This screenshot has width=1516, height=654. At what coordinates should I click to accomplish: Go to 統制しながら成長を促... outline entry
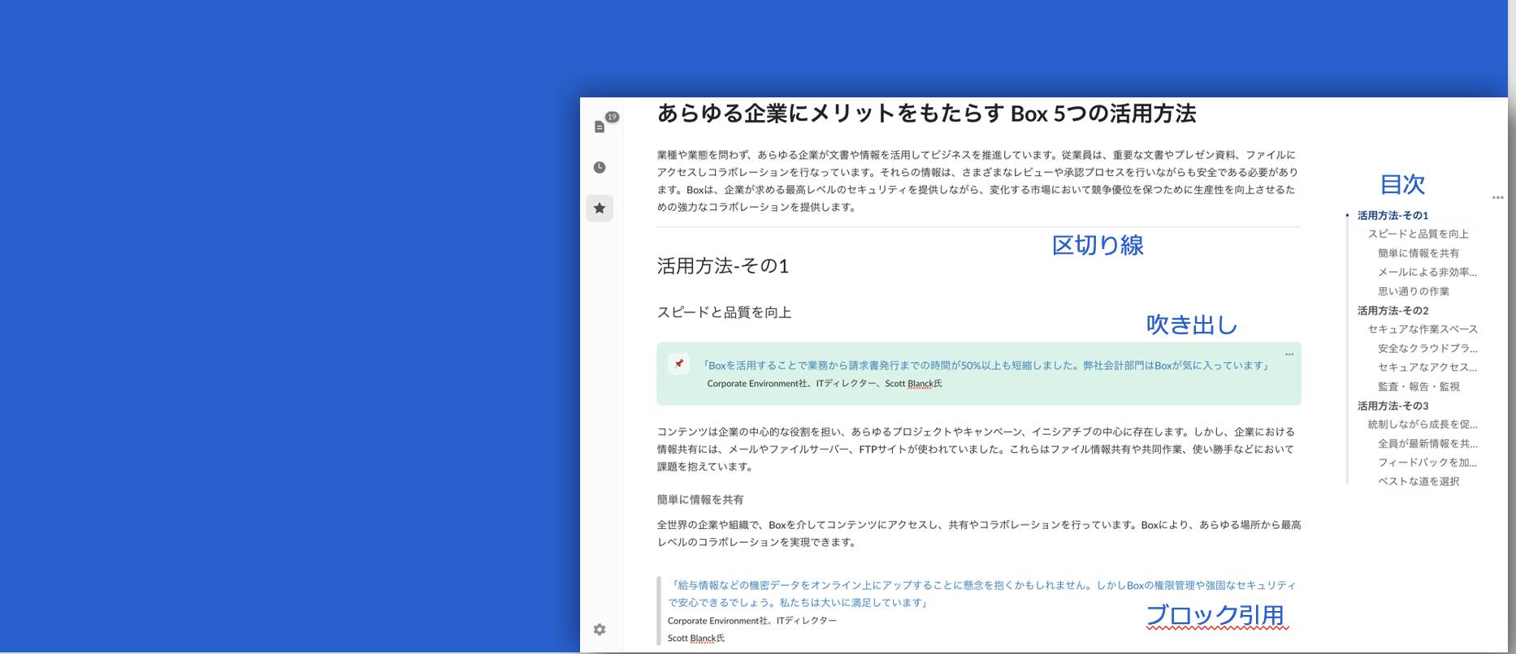point(1423,424)
